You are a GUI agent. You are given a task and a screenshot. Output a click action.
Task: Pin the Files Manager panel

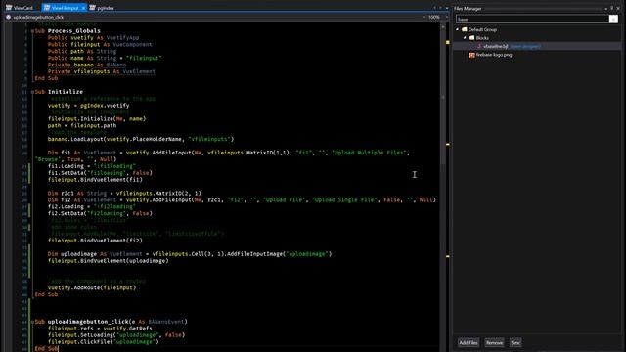coord(611,8)
